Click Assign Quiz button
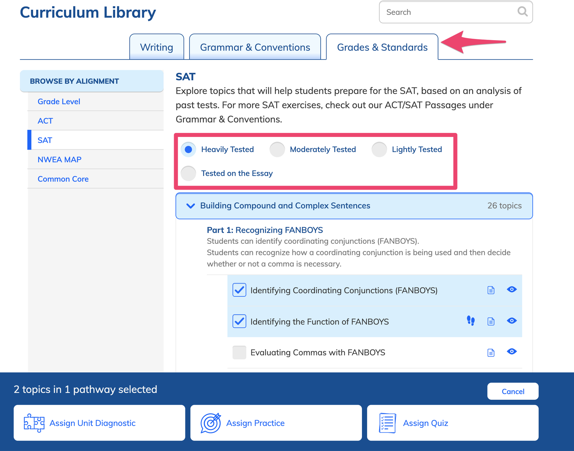Viewport: 574px width, 451px height. 453,423
